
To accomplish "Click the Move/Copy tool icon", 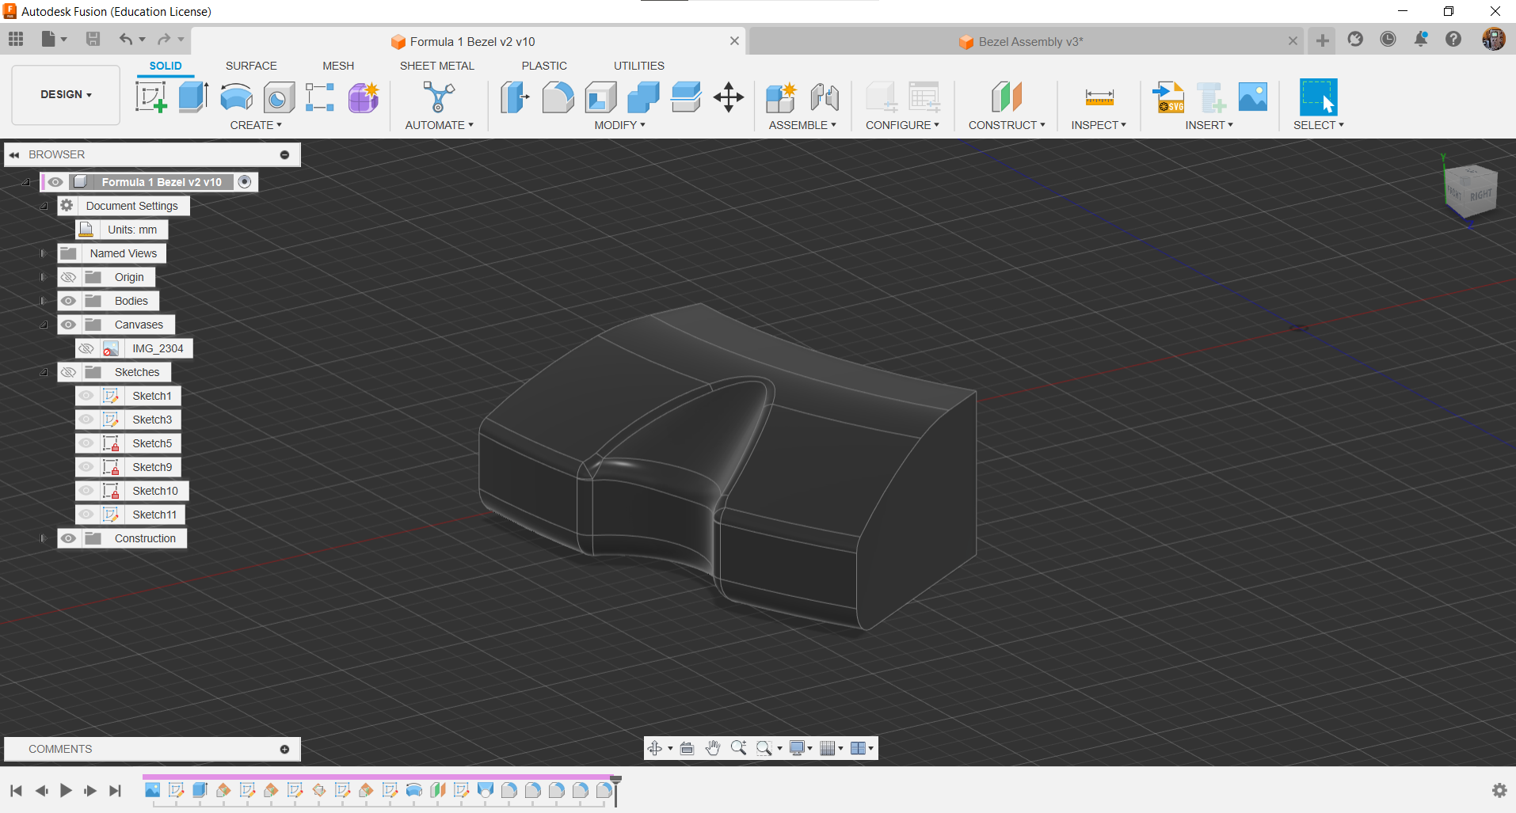I will click(x=728, y=97).
